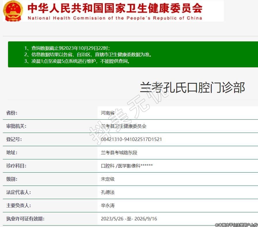Click the 省份 row label
The image size is (258, 227).
tap(12, 113)
